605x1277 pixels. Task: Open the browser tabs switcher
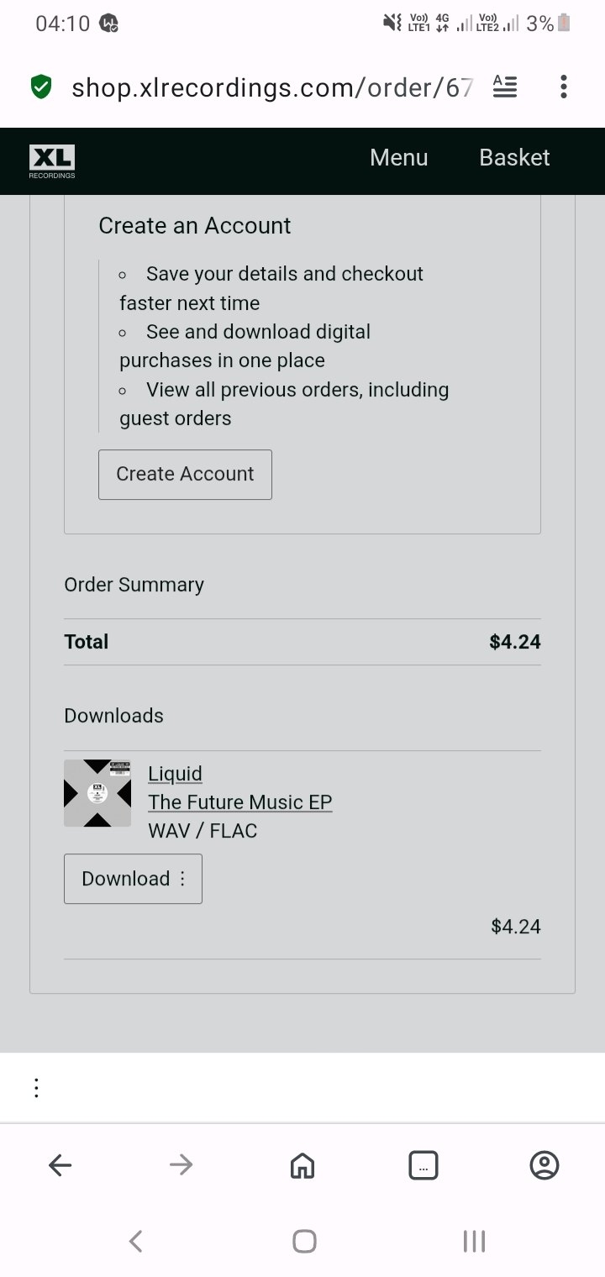coord(423,1165)
